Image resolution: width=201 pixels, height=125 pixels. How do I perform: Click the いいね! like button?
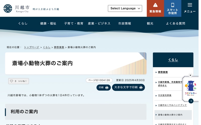click(x=19, y=81)
